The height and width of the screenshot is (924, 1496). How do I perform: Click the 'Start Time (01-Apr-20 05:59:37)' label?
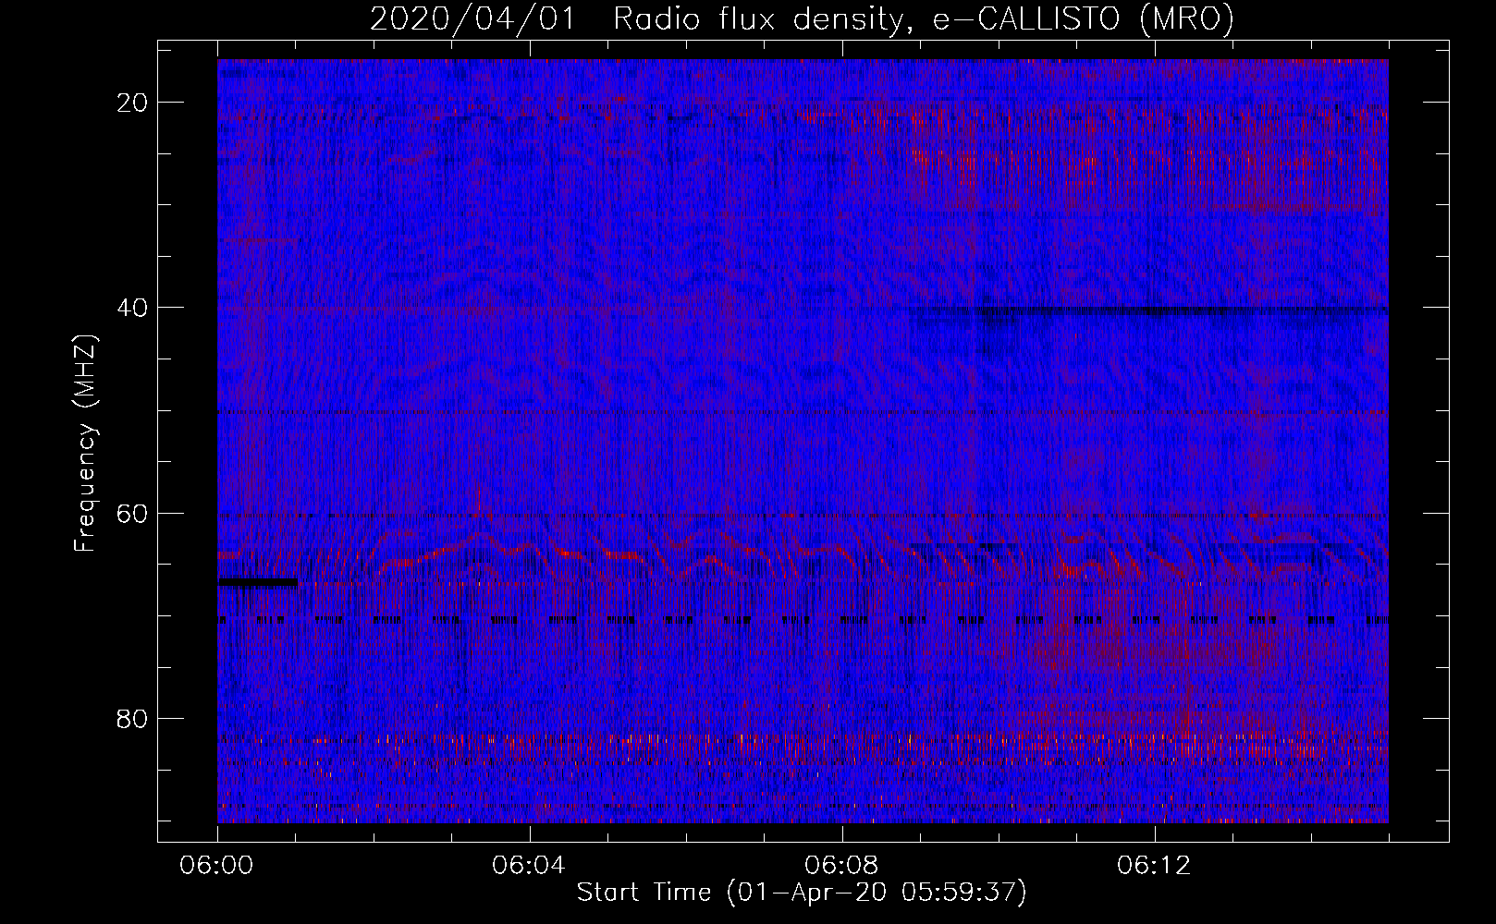click(802, 892)
